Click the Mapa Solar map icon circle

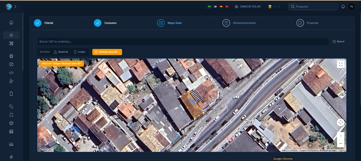pyautogui.click(x=161, y=23)
